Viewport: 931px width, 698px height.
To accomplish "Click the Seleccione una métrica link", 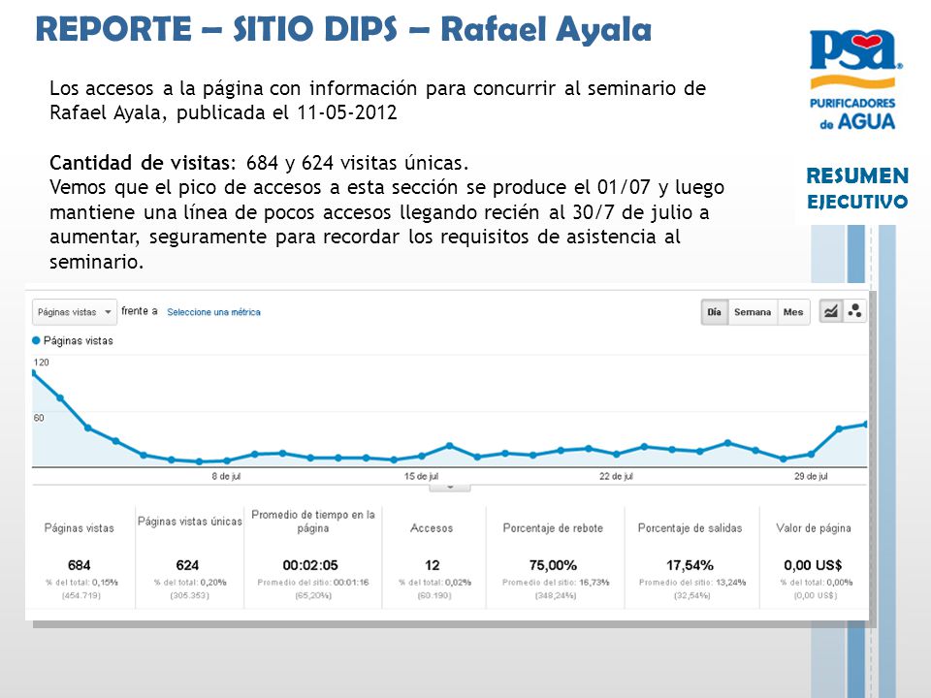I will (x=213, y=312).
